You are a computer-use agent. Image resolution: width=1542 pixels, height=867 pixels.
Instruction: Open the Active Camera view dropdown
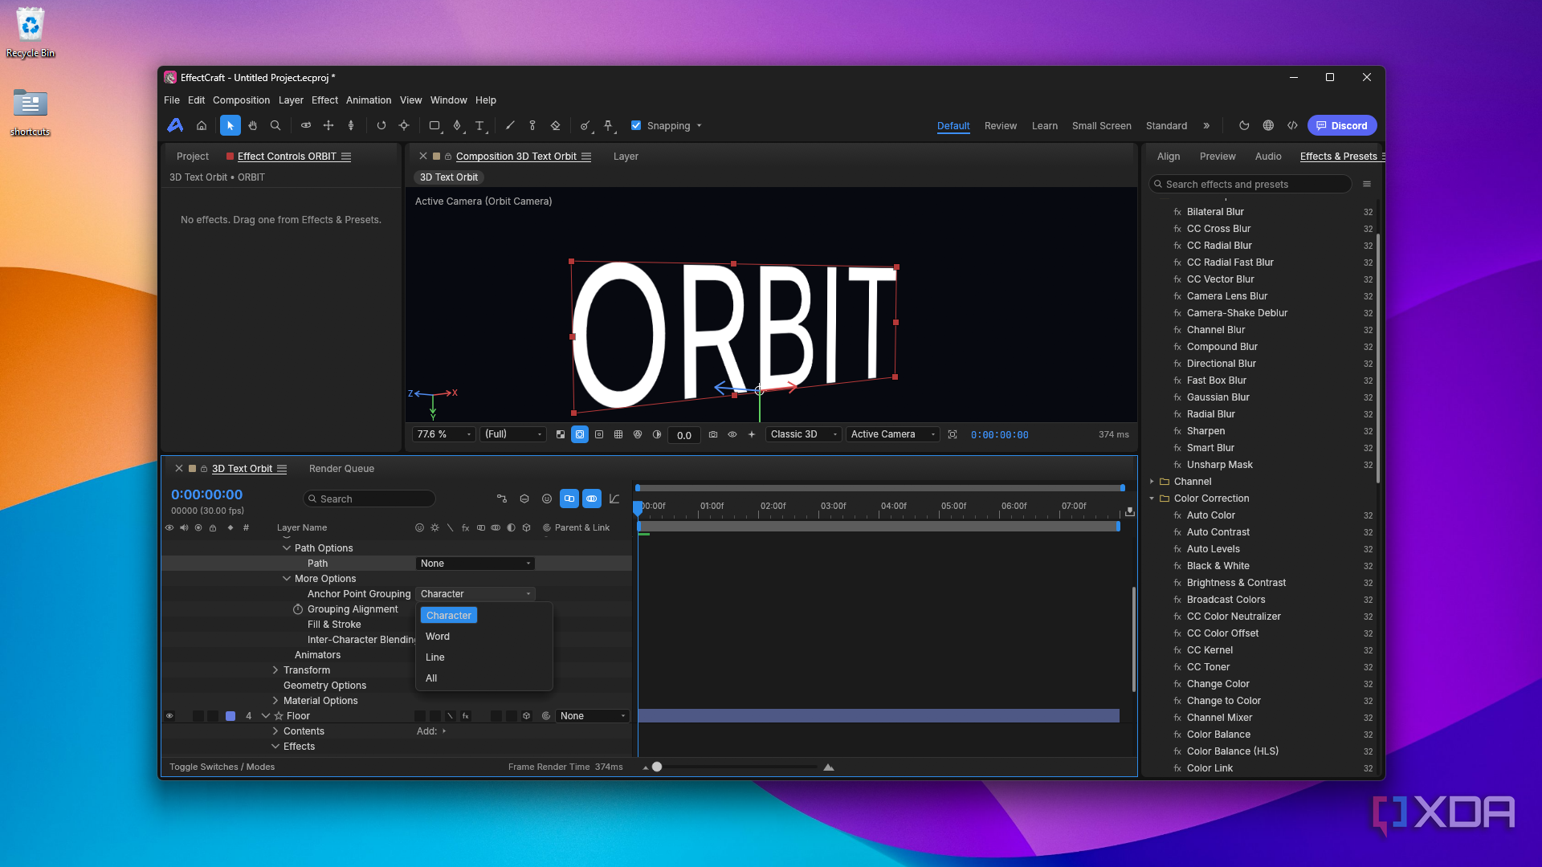(892, 434)
